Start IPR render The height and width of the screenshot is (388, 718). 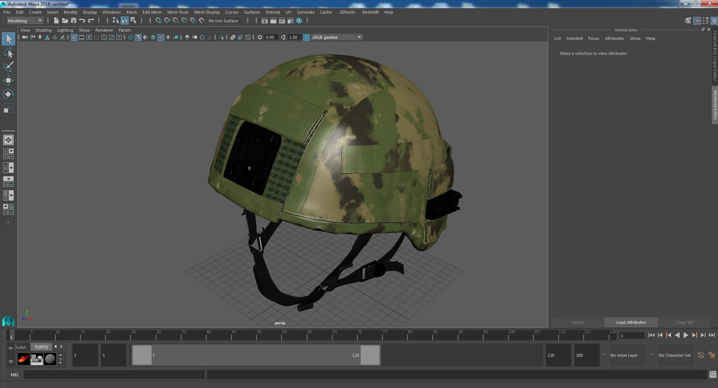tap(282, 21)
